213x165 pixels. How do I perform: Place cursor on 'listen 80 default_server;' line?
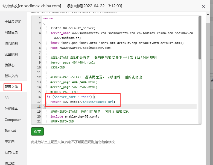pos(73,28)
